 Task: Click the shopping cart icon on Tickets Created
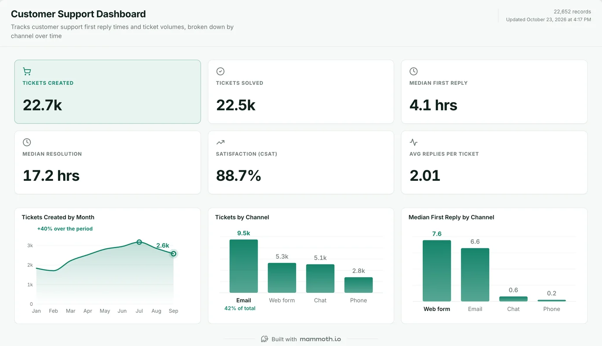coord(27,71)
